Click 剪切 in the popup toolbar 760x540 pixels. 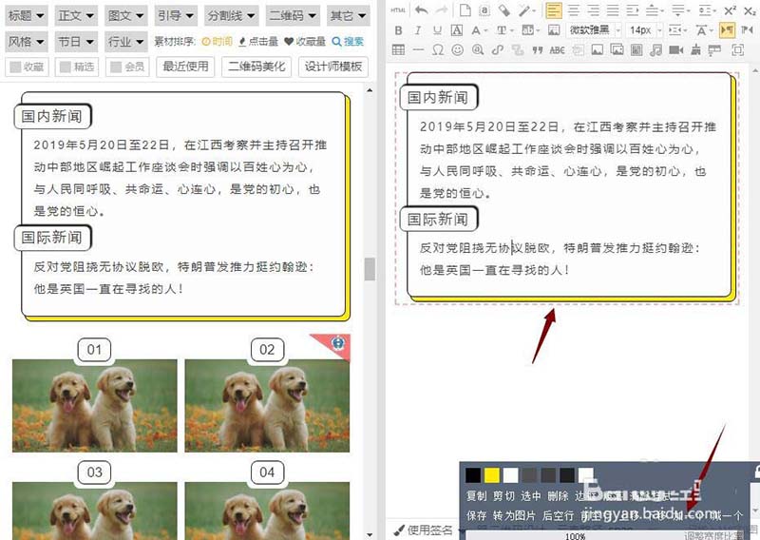[503, 496]
